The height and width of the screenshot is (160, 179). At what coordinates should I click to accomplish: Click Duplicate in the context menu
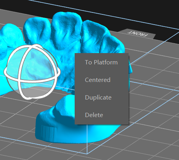(98, 98)
